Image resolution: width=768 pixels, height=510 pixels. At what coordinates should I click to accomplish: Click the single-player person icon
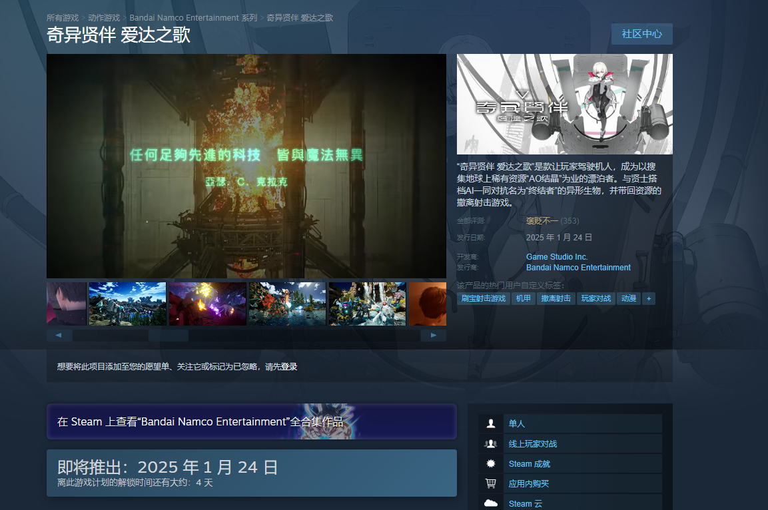coord(491,423)
